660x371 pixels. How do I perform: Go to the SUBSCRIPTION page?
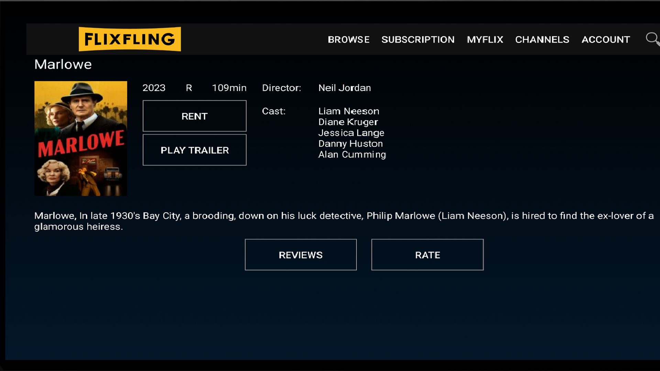418,40
